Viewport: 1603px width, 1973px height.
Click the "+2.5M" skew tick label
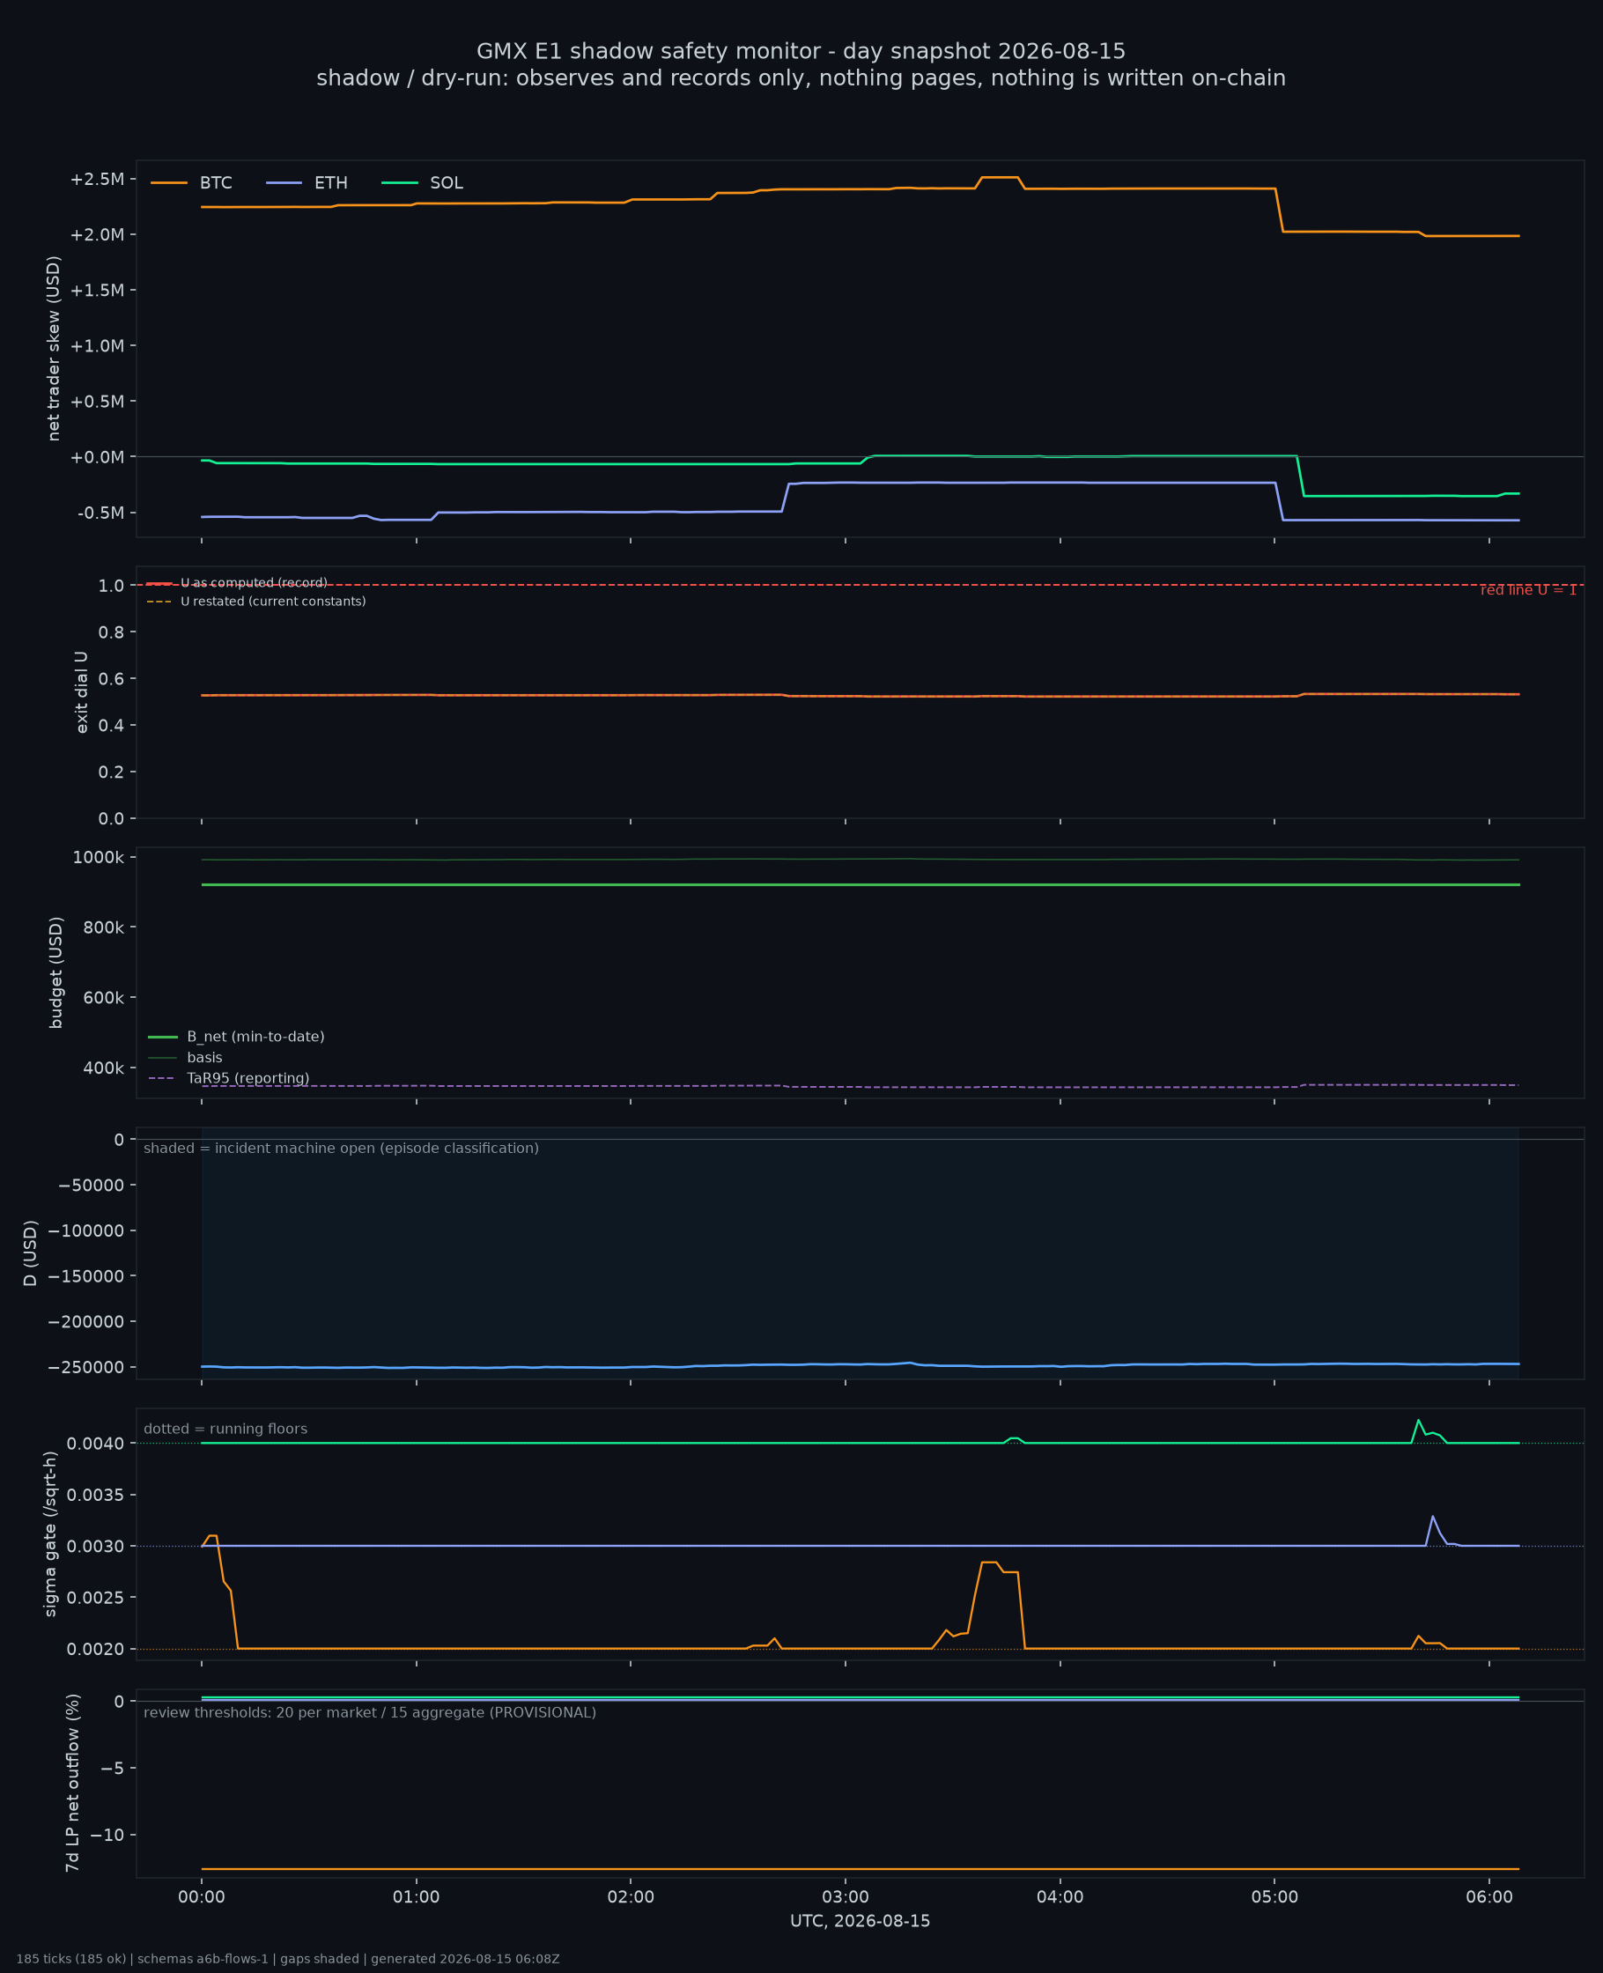(97, 179)
